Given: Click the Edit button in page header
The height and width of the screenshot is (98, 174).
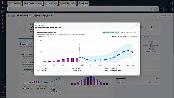Looking at the screenshot, I should (170, 16).
